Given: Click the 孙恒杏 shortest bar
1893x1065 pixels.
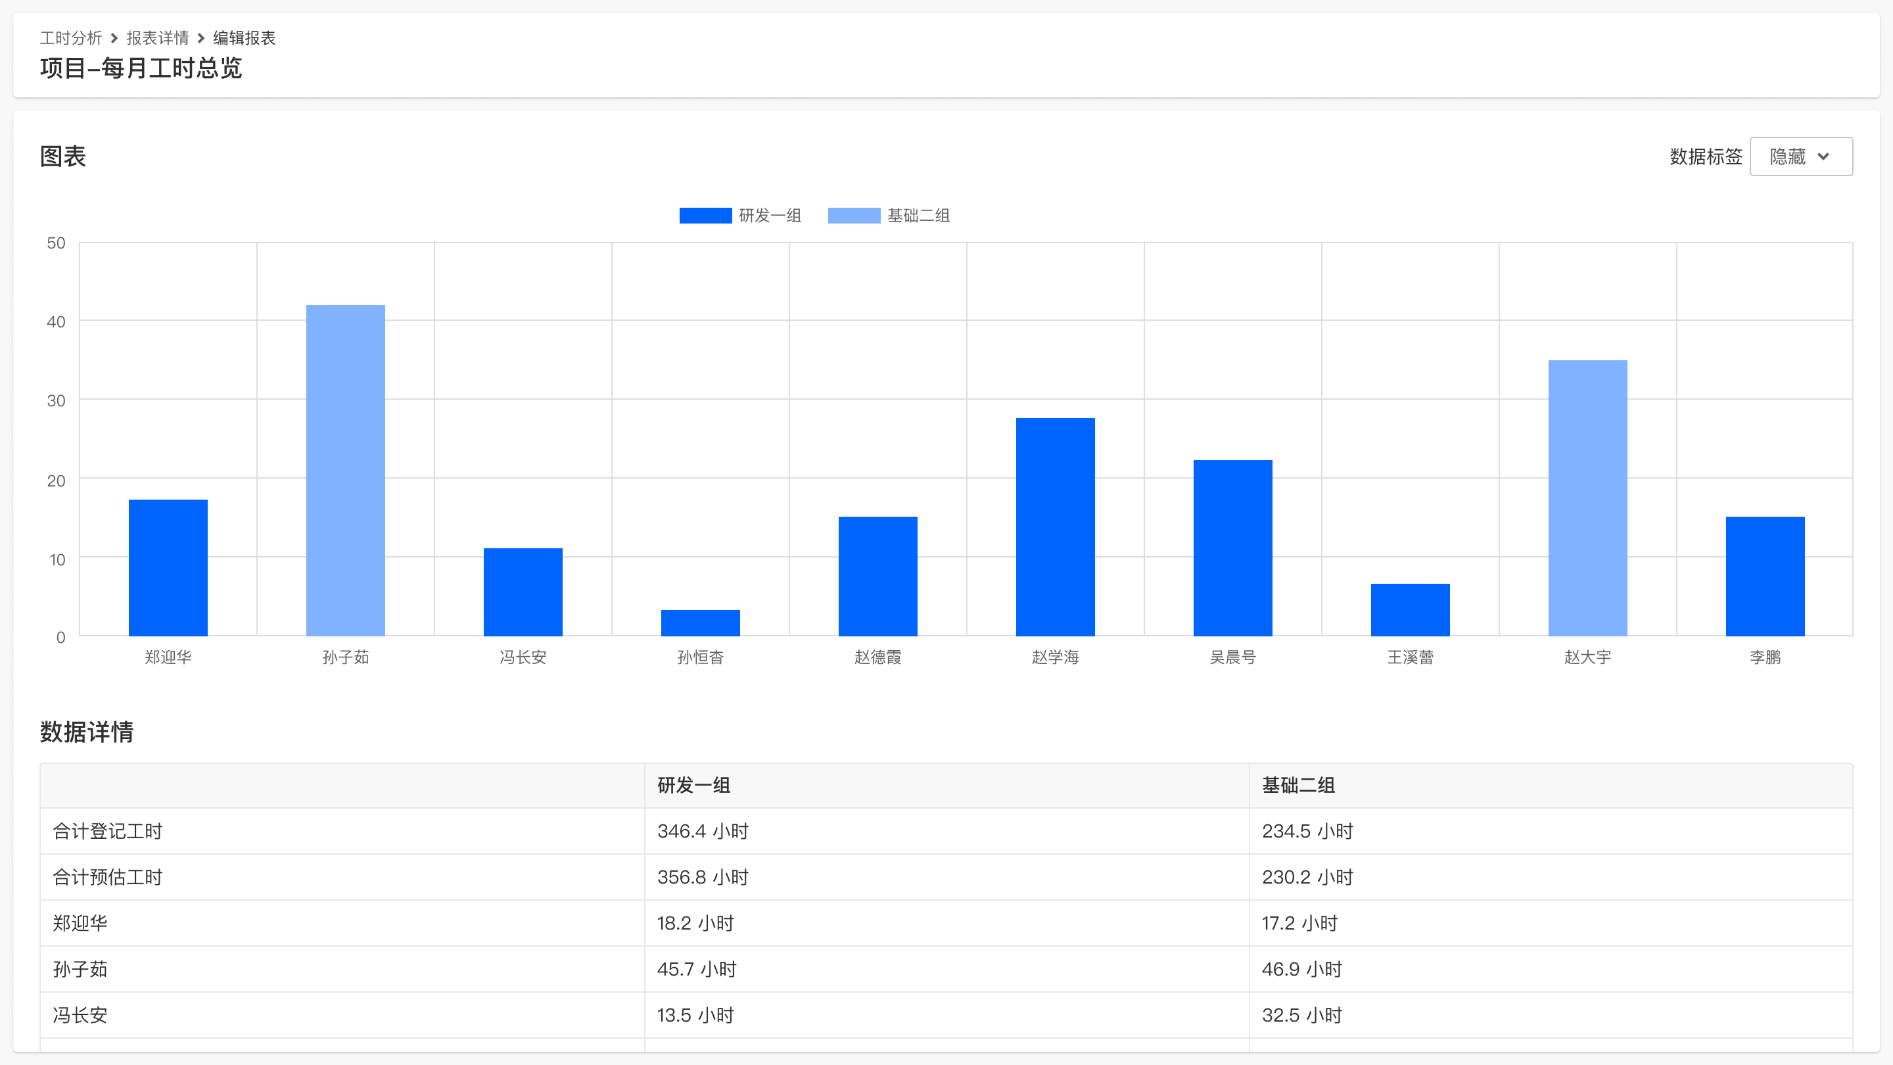Looking at the screenshot, I should pos(700,623).
